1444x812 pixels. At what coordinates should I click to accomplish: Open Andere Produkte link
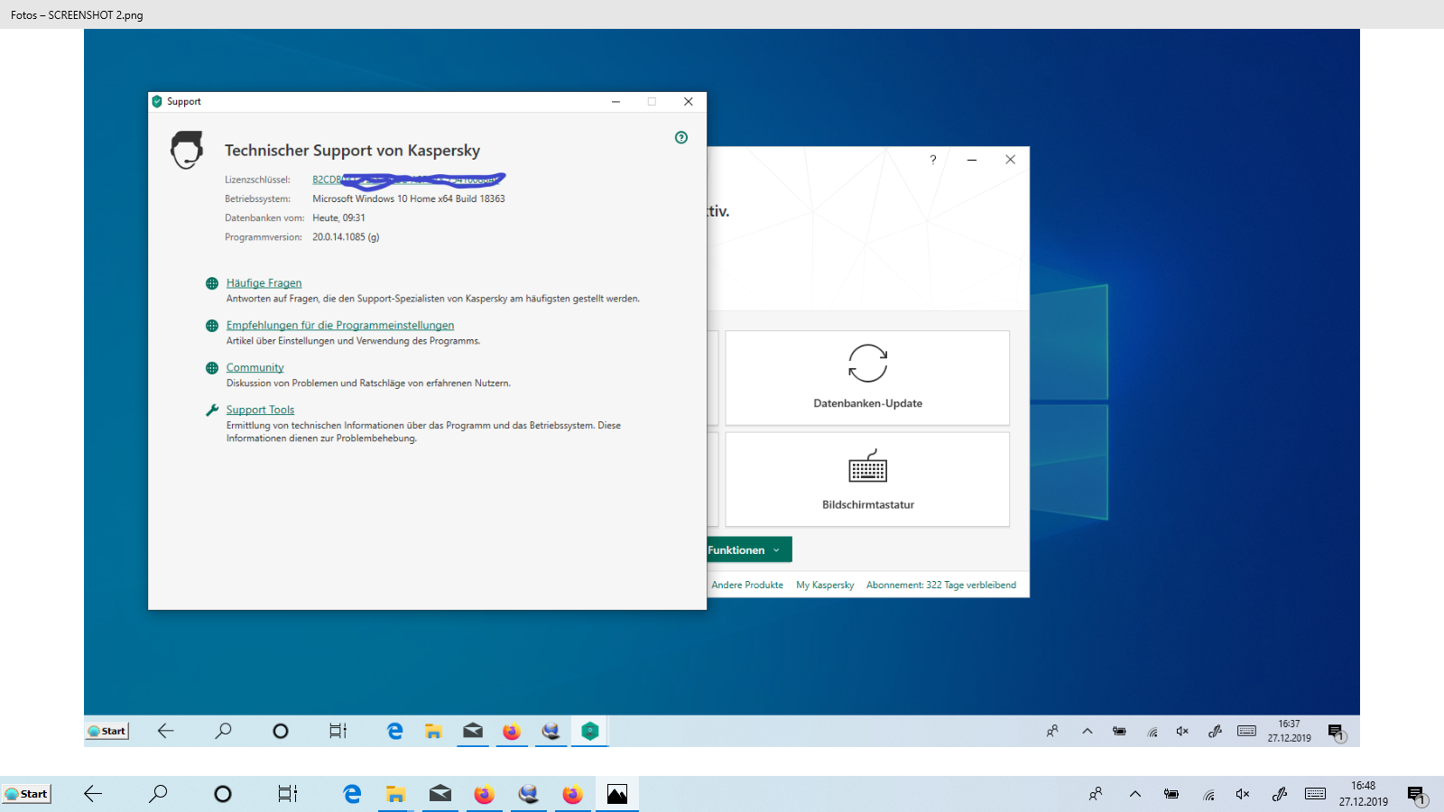click(x=747, y=585)
